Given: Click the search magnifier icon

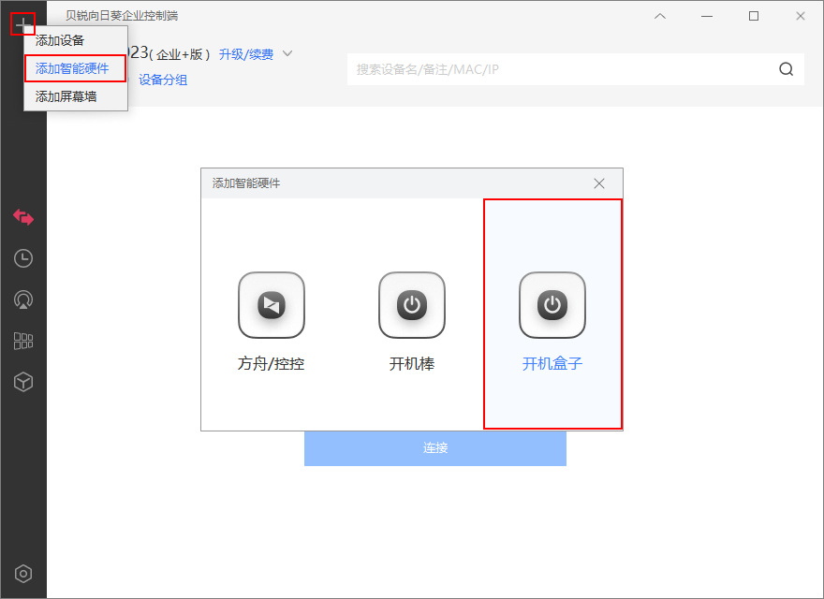Looking at the screenshot, I should click(787, 69).
